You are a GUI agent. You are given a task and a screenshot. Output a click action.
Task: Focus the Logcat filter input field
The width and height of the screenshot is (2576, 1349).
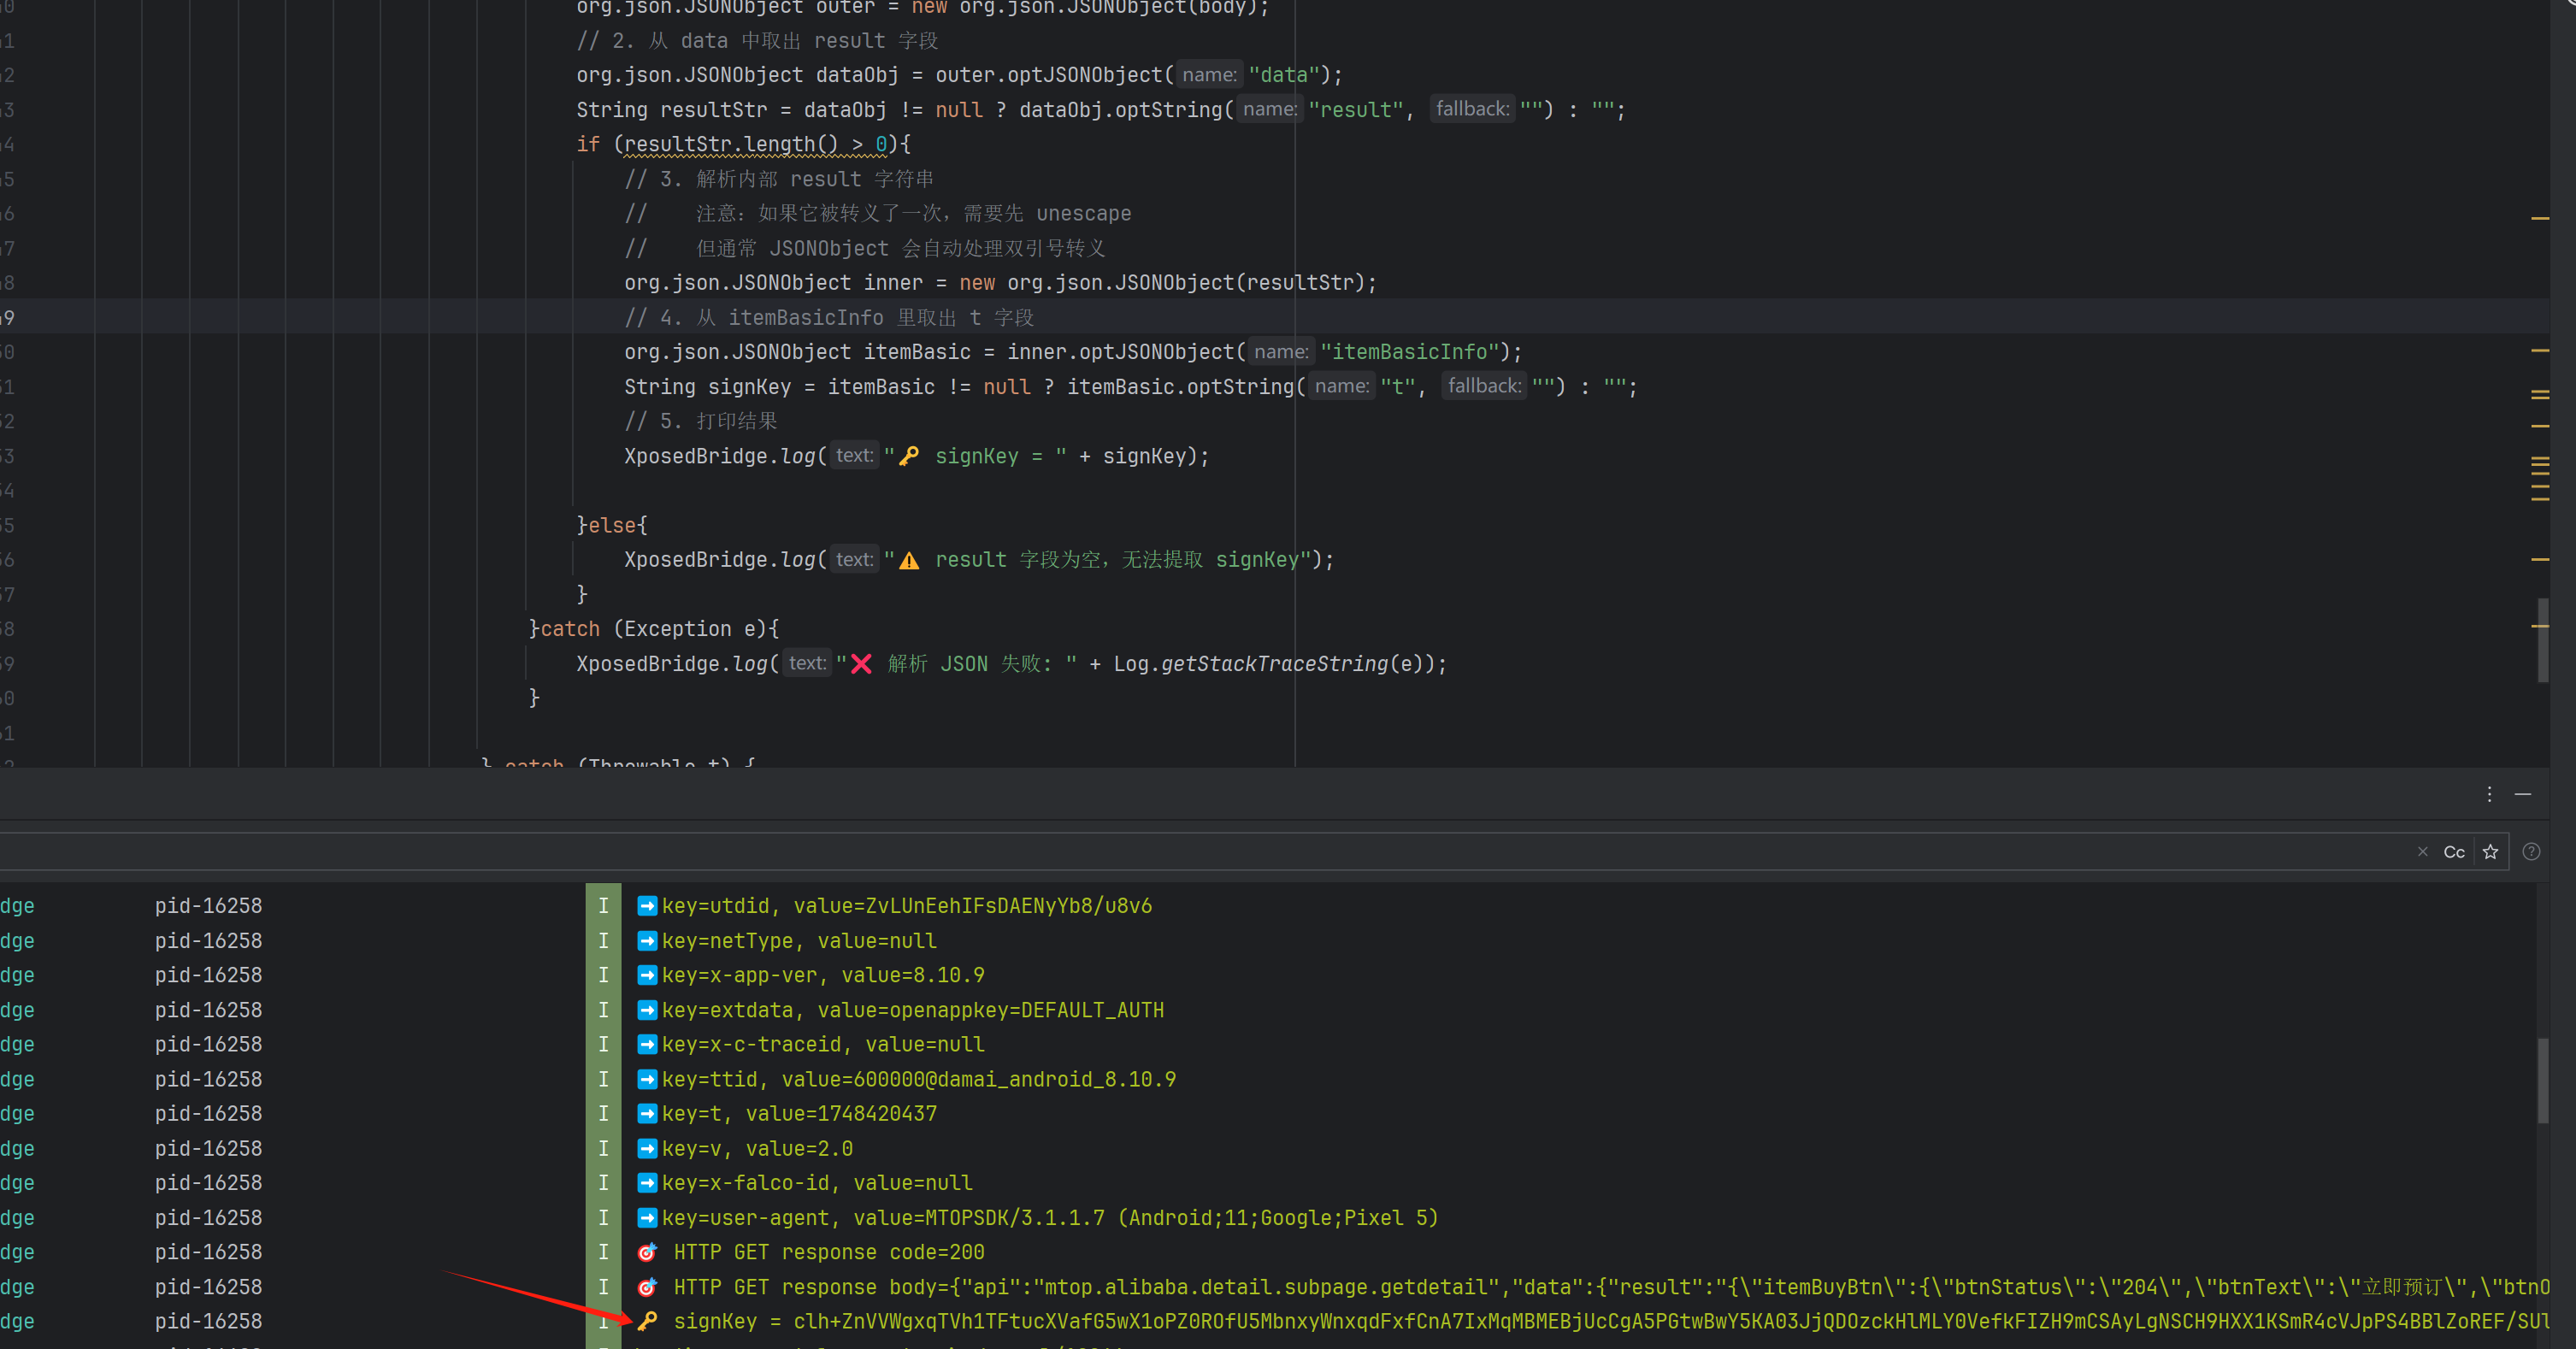(1200, 852)
